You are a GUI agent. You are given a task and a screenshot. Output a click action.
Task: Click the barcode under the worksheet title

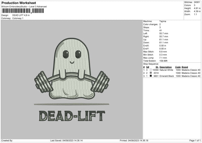(x=18, y=11)
